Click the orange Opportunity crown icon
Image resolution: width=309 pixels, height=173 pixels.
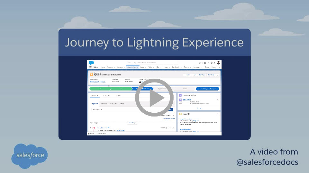coord(91,74)
